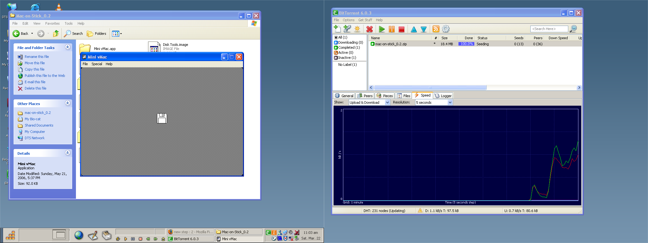648x243 pixels.
Task: Click the Move Up Queue arrow icon
Action: click(x=414, y=29)
